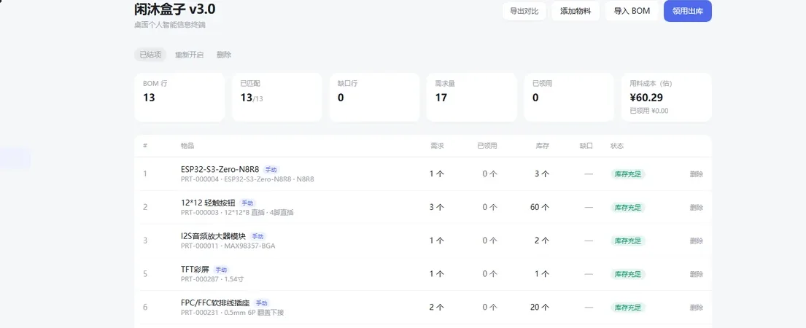Click the 手动 tag on ESP32-S3-Zero-N8R8
The image size is (806, 328).
coord(271,169)
